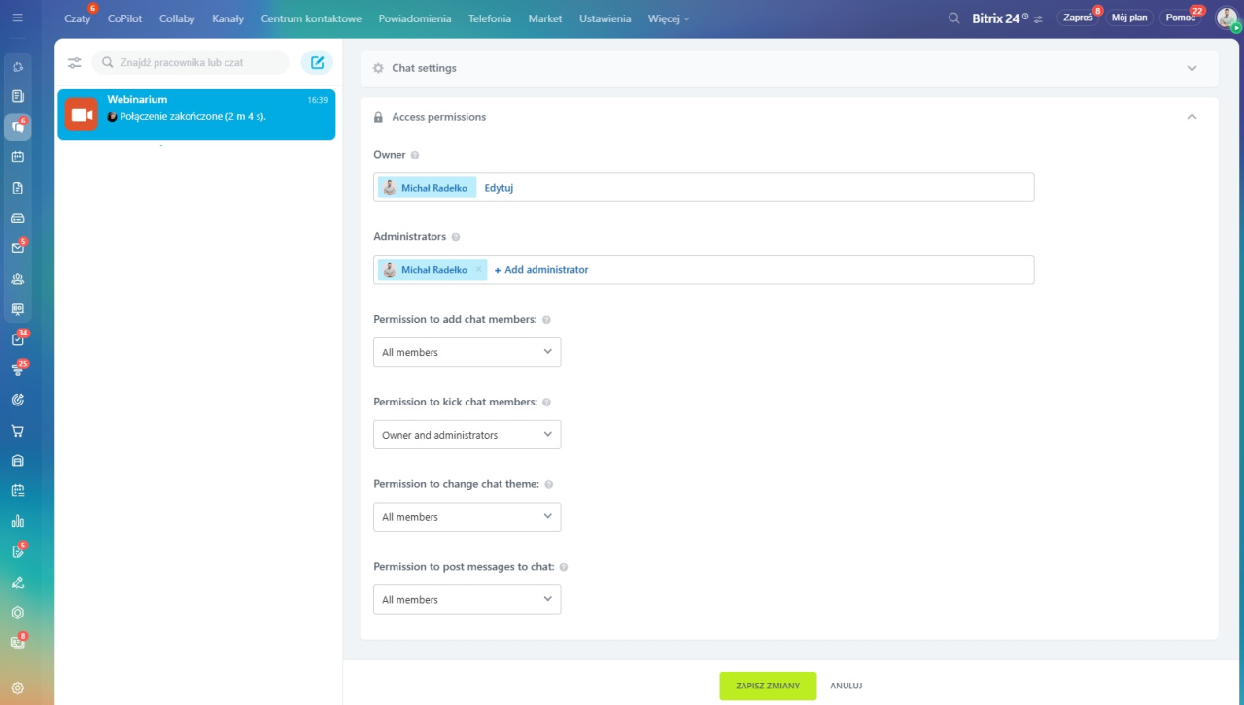Open the workgroups people icon in sidebar
Image resolution: width=1244 pixels, height=705 pixels.
tap(17, 278)
